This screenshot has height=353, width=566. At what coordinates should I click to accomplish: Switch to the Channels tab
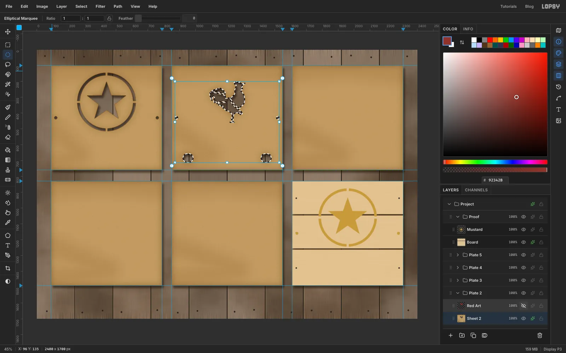click(x=476, y=190)
